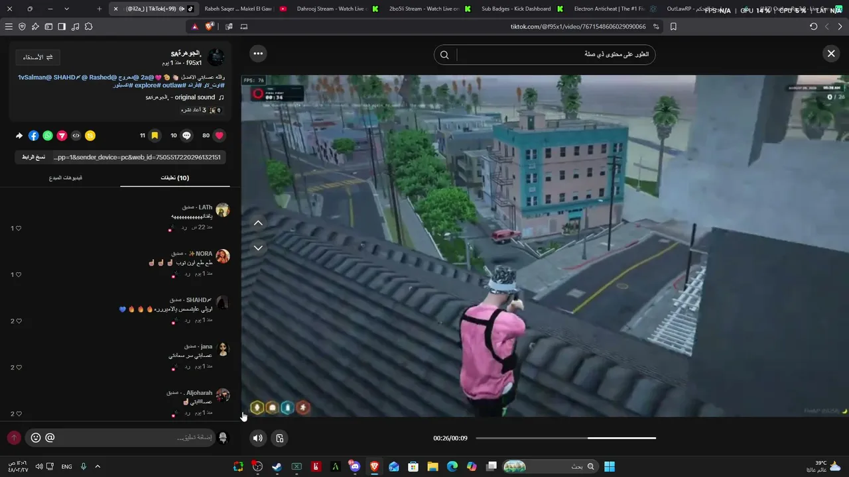849x477 pixels.
Task: Expand the system tray hidden icons chevron
Action: pos(98,466)
